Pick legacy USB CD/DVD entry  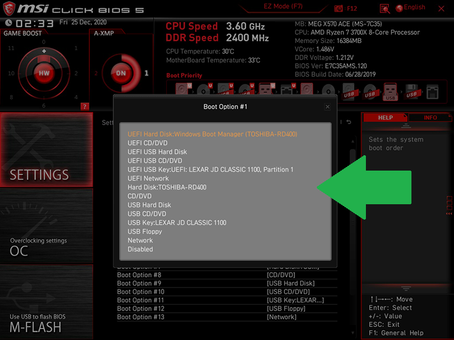pos(147,214)
